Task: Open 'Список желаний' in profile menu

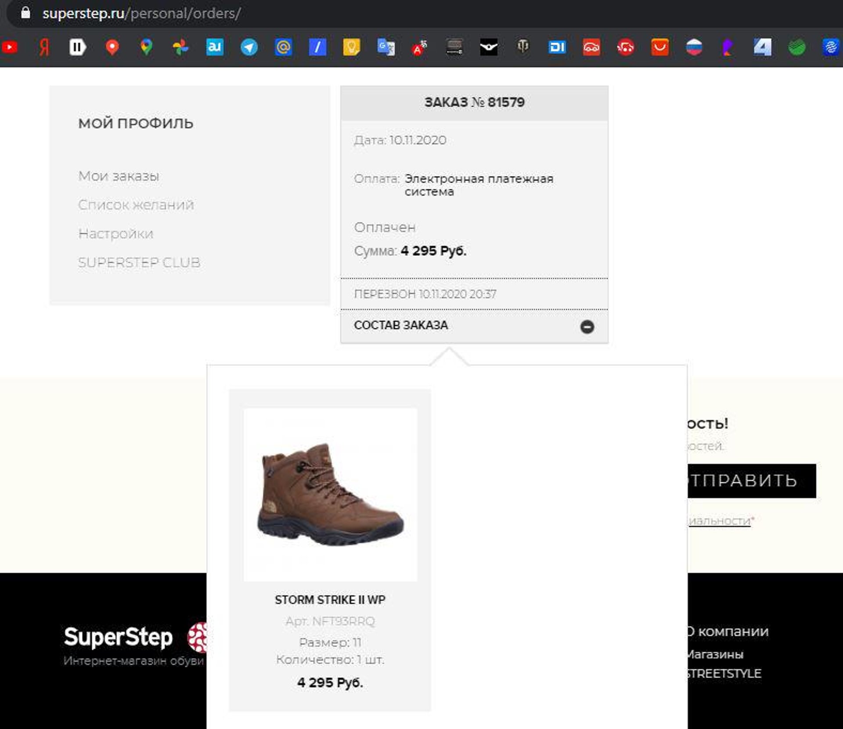Action: (x=136, y=205)
